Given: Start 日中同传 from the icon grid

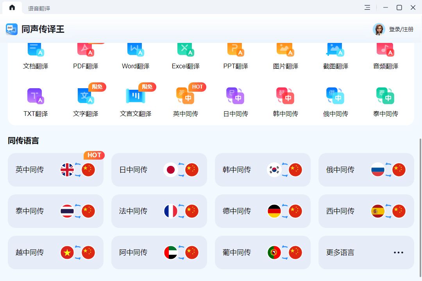Looking at the screenshot, I should click(x=236, y=96).
